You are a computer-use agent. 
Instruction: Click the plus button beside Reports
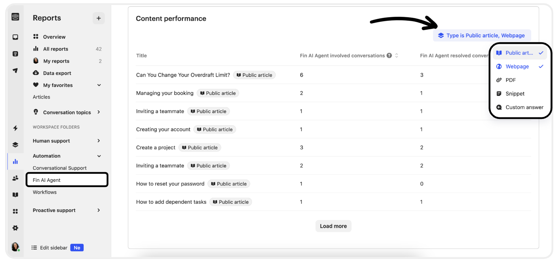pos(98,18)
